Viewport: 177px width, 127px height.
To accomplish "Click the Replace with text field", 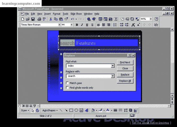I will click(x=89, y=76).
